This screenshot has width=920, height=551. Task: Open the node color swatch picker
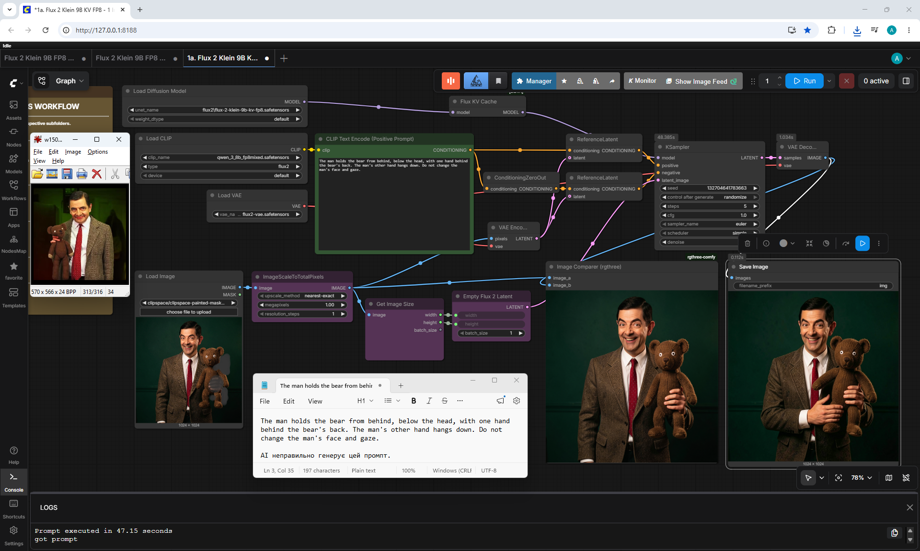[x=787, y=243]
